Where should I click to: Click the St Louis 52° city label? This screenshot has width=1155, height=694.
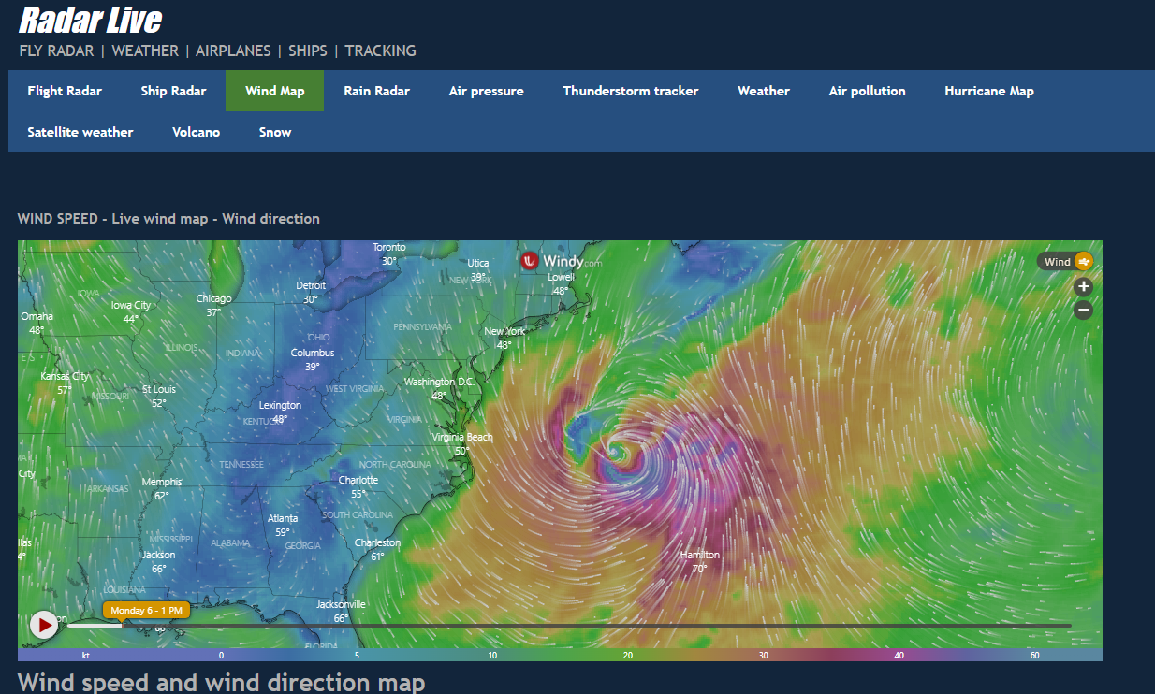pyautogui.click(x=159, y=396)
